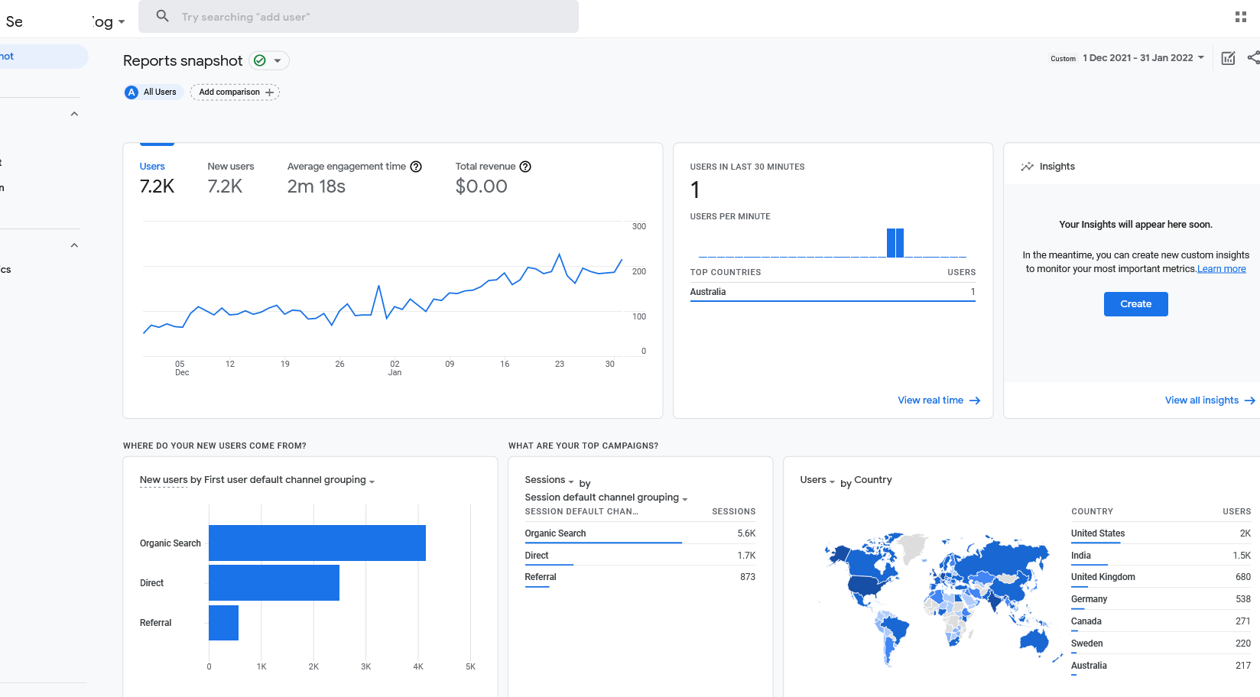Click Total revenue help icon

(525, 167)
